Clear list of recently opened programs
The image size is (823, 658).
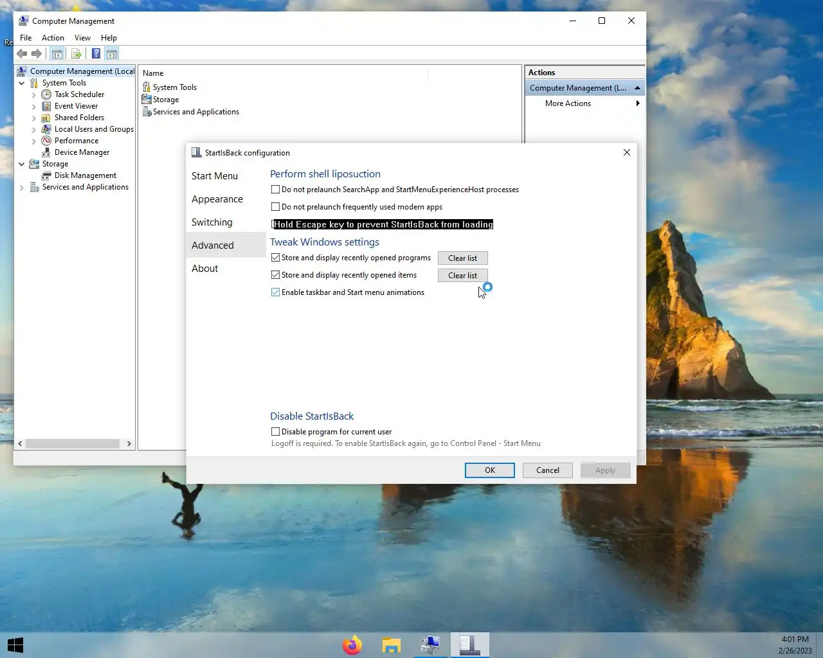tap(463, 258)
